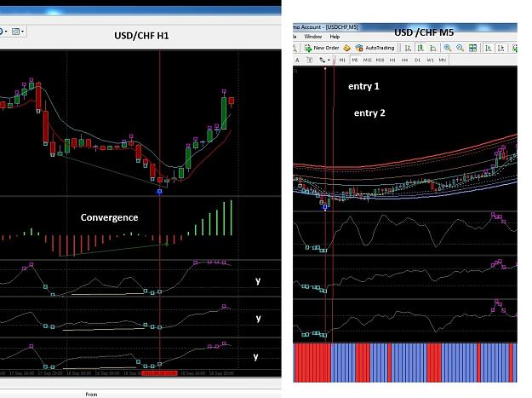532x398 pixels.
Task: Zoom in on the M5 chart
Action: (x=448, y=48)
